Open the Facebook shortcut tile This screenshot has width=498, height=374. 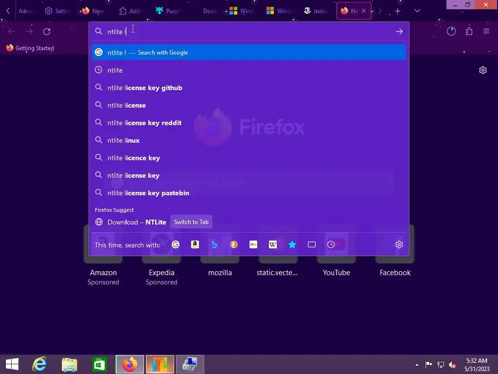point(395,251)
